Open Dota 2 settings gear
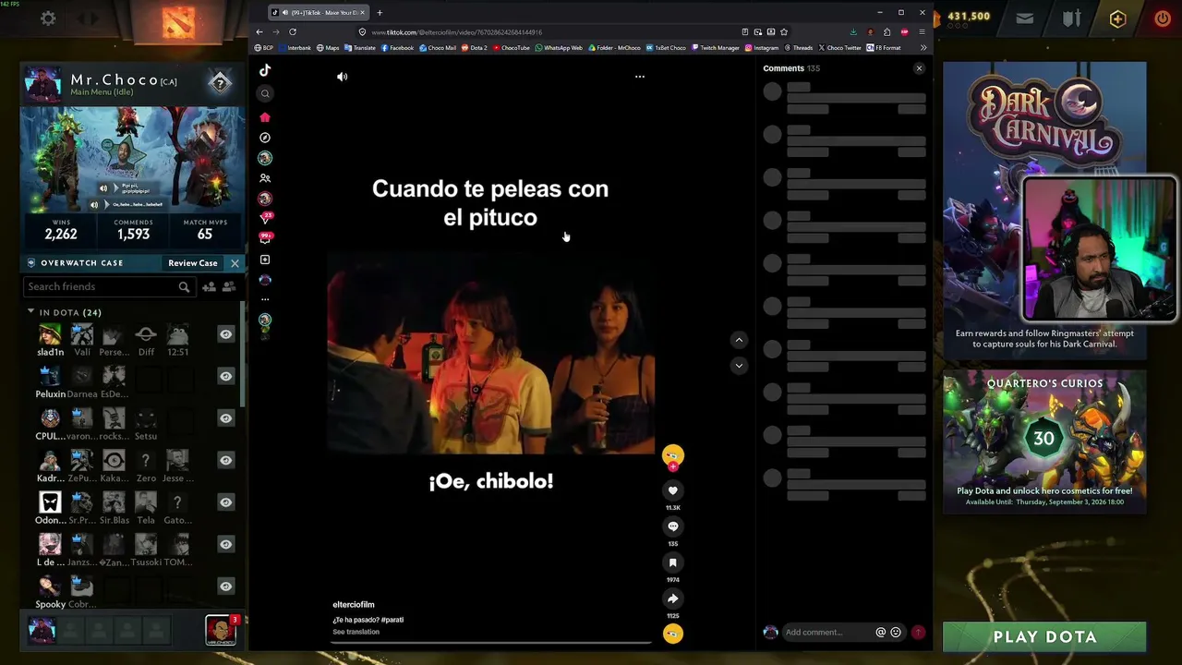This screenshot has width=1182, height=665. pyautogui.click(x=48, y=18)
